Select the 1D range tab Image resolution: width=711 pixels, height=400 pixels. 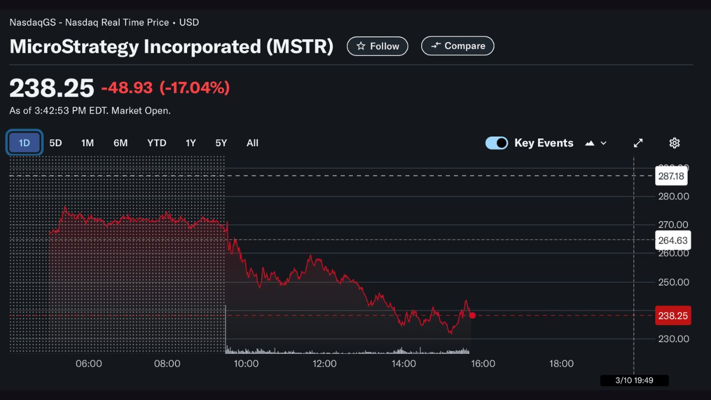click(x=24, y=143)
